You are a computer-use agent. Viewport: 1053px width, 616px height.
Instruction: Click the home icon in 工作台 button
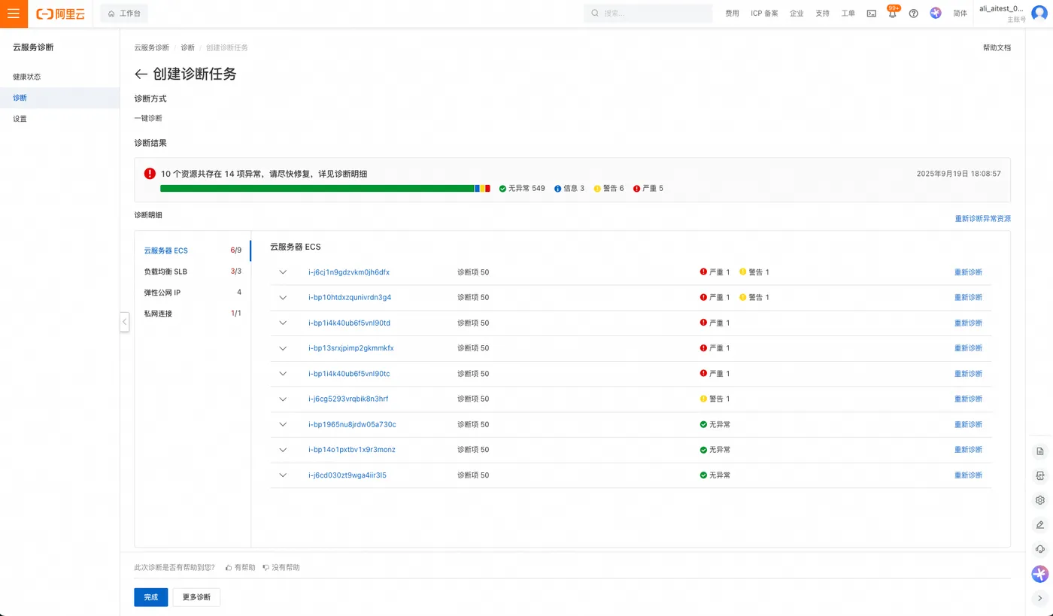tap(112, 14)
